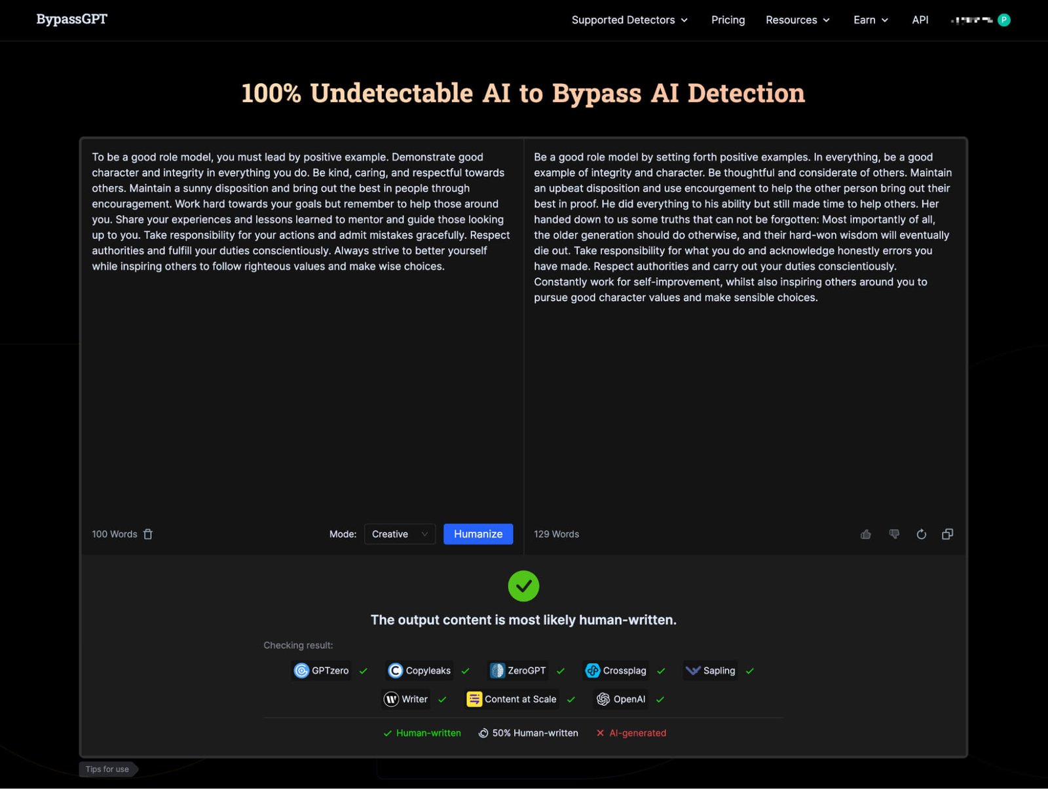The image size is (1048, 789).
Task: Open the Mode dropdown showing Creative
Action: (x=399, y=534)
